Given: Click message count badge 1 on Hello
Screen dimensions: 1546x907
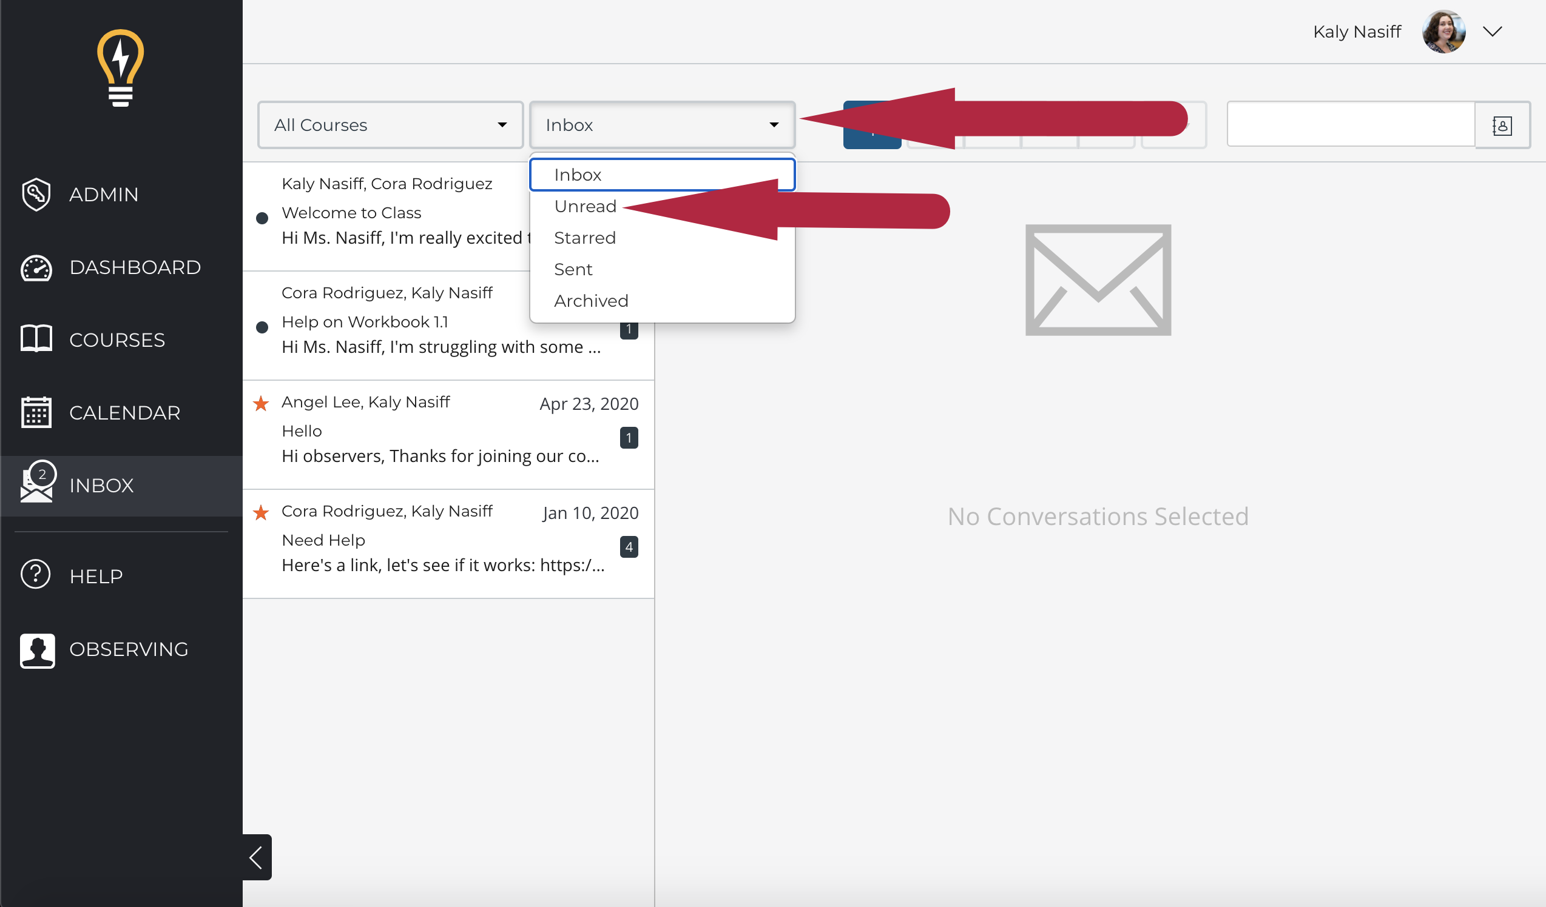Looking at the screenshot, I should coord(629,438).
